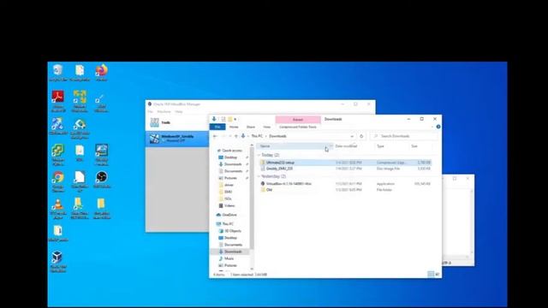Click the disc image file icon in Today group

click(x=263, y=169)
